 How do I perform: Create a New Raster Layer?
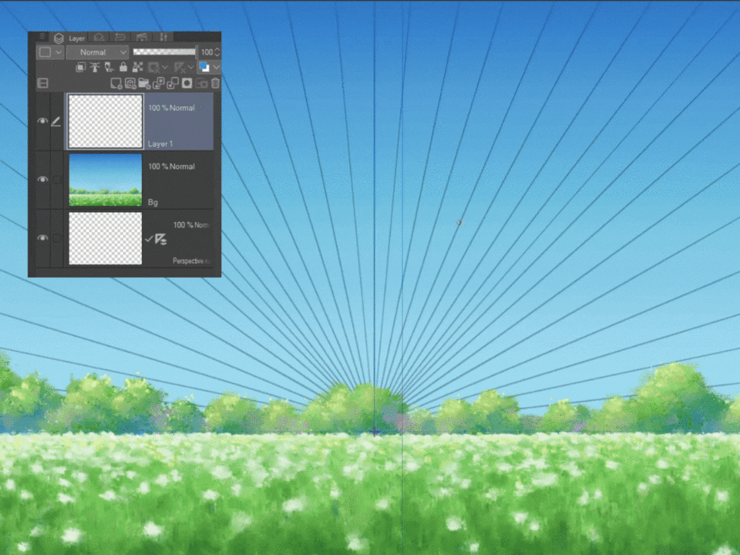(116, 83)
